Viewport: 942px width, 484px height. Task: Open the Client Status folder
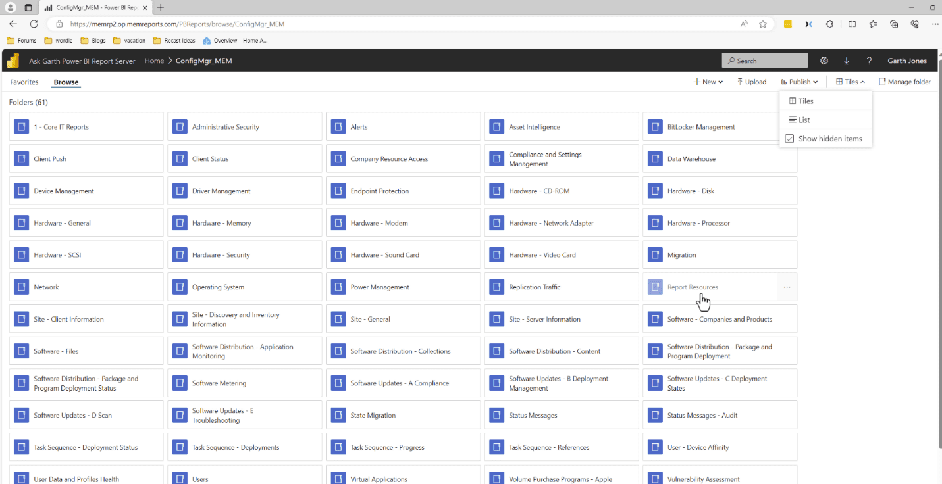(245, 159)
